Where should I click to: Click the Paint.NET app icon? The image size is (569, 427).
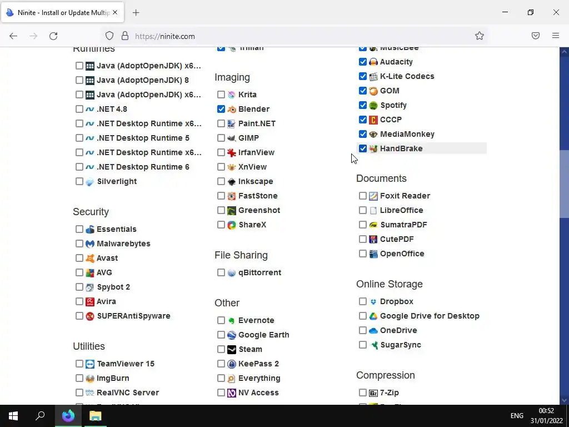[x=232, y=124]
